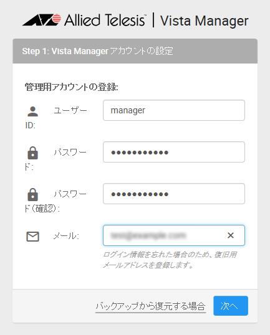Click the recovery email hint text
The height and width of the screenshot is (335, 270).
[x=170, y=260]
